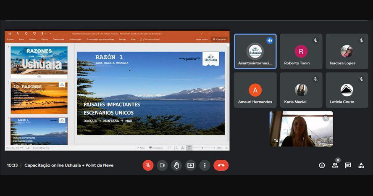The width and height of the screenshot is (373, 196).
Task: Open the three-dot more options menu
Action: 205,165
